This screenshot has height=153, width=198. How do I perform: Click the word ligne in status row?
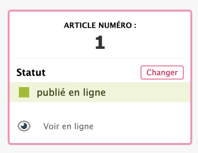tap(94, 93)
